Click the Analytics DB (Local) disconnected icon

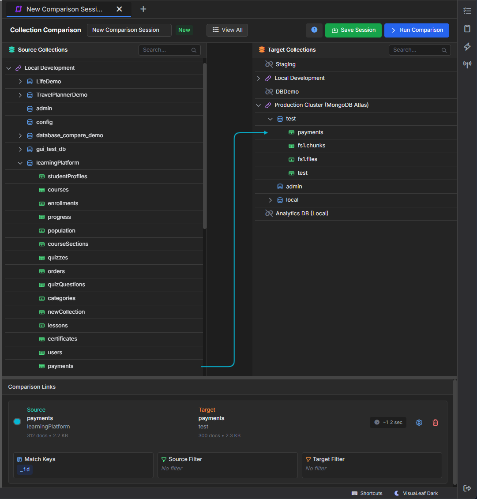point(269,214)
